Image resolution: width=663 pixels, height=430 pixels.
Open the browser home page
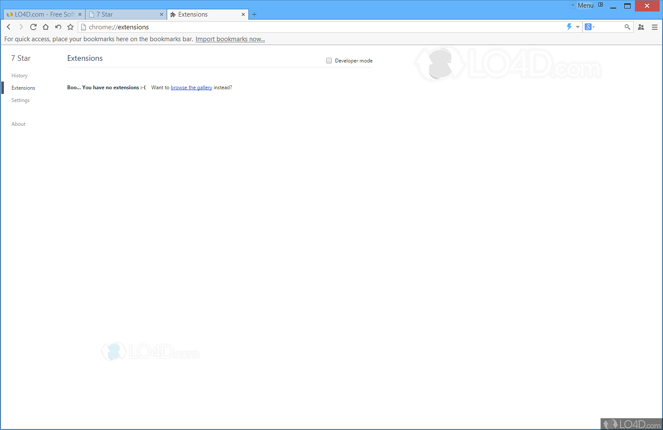coord(46,27)
